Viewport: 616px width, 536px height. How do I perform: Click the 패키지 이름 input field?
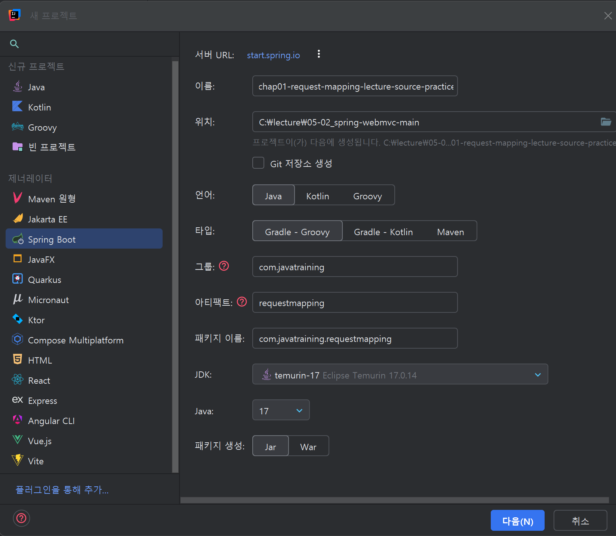355,338
